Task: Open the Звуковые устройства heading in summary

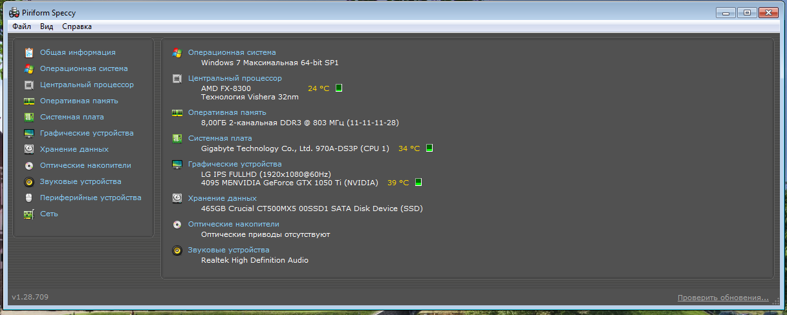Action: point(228,250)
